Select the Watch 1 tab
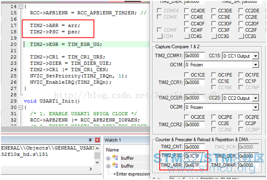Viewport: 267px width, 180px height. point(113,140)
